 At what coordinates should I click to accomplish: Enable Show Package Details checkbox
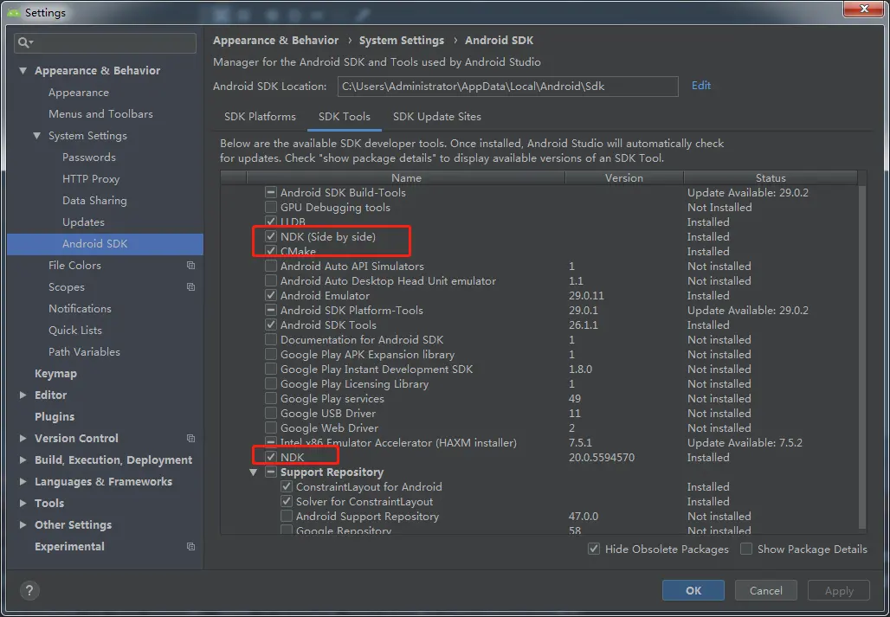[746, 549]
